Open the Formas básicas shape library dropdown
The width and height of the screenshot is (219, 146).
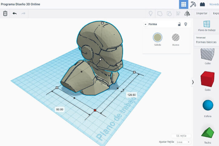click(206, 42)
